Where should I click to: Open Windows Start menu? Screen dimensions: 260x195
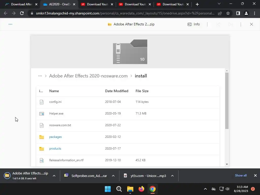108,189
